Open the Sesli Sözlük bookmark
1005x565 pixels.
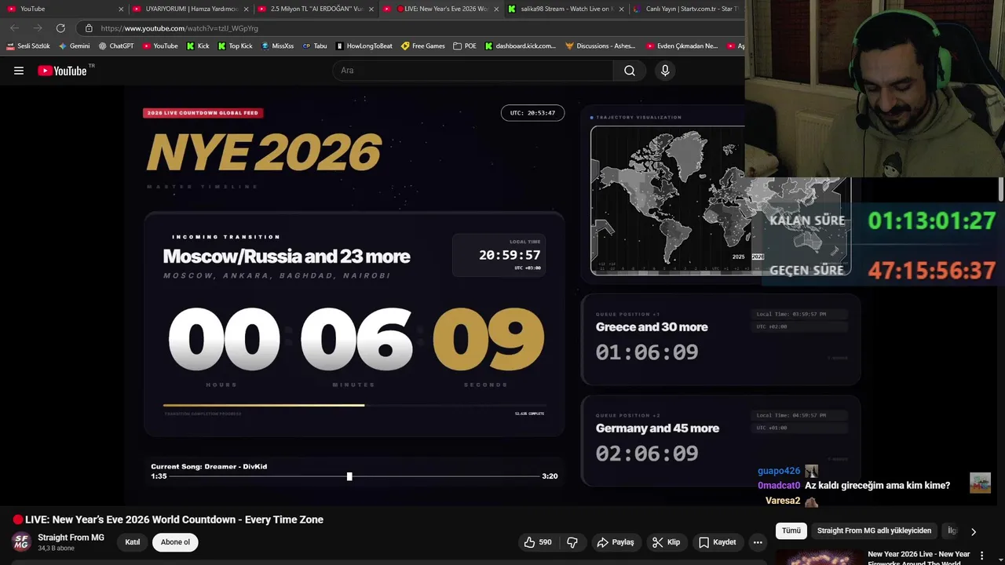(x=28, y=46)
